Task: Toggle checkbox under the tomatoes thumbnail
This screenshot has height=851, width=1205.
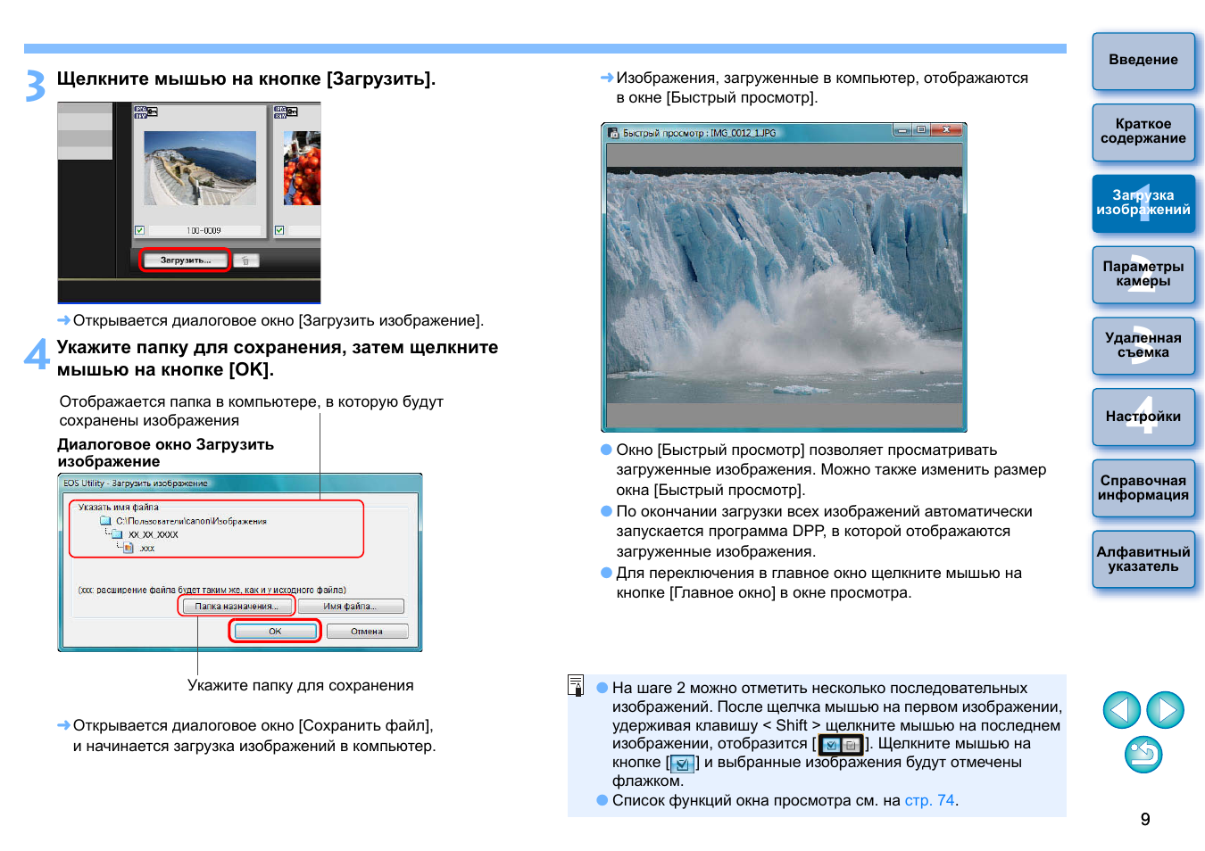Action: (x=279, y=230)
